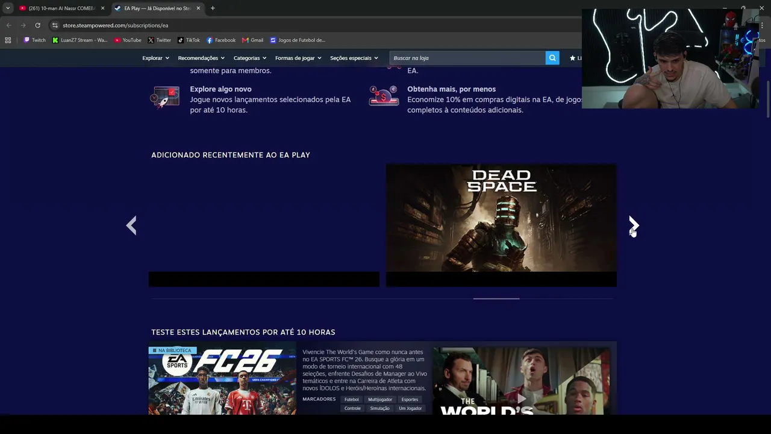
Task: Open the Dead Space game capsule
Action: click(501, 225)
